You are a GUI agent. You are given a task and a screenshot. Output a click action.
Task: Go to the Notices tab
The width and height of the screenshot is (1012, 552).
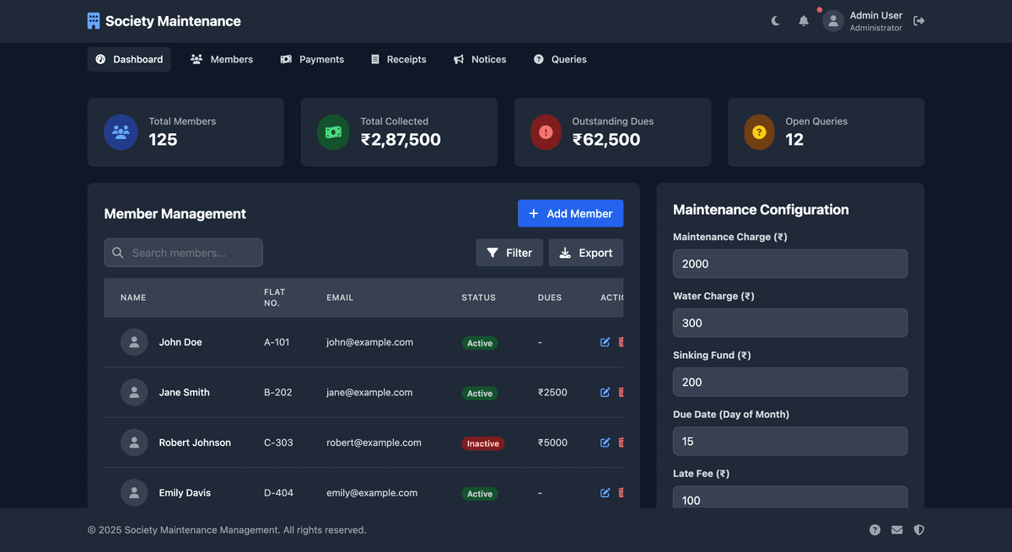click(x=480, y=59)
